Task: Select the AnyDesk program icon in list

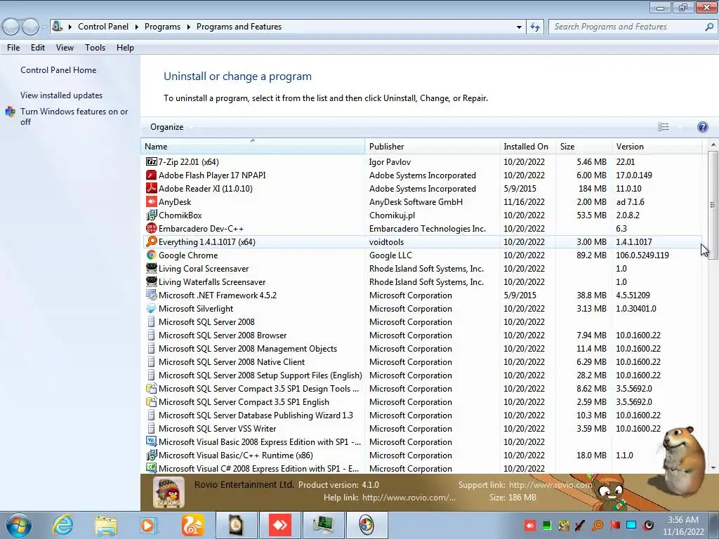Action: 152,201
